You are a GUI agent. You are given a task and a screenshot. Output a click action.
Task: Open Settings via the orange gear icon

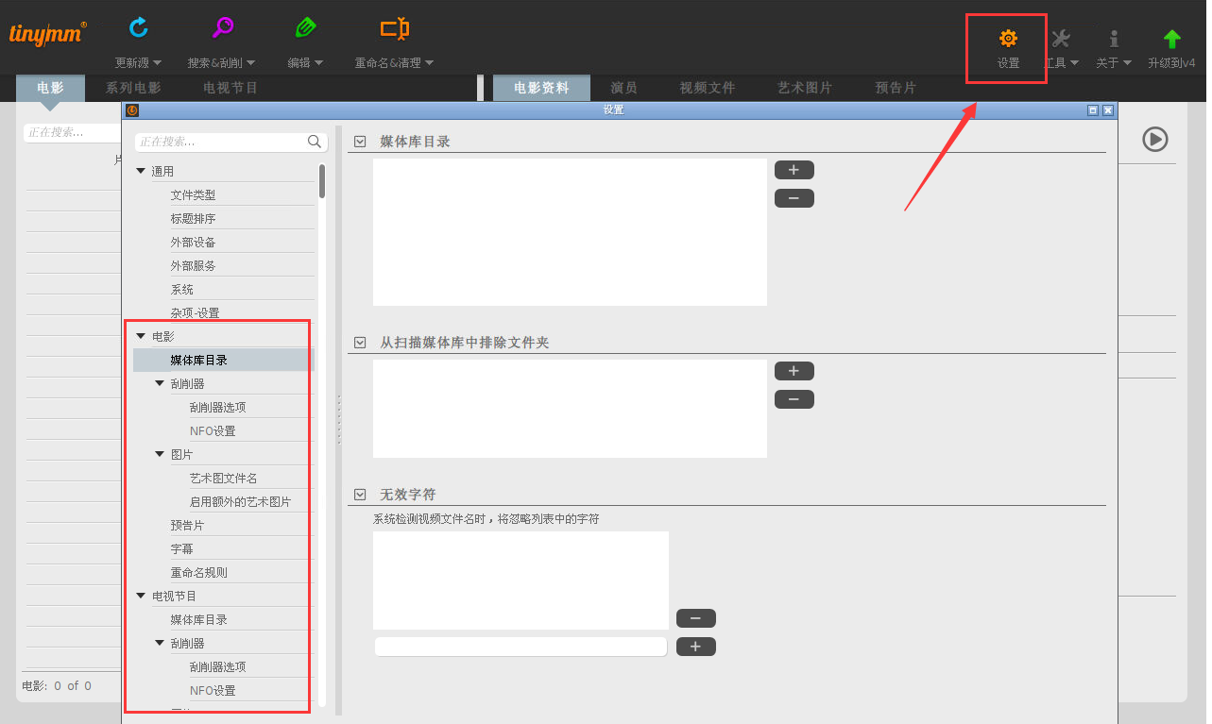click(1008, 39)
